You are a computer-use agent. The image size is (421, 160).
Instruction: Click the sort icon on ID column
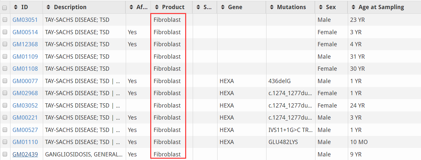[16, 7]
